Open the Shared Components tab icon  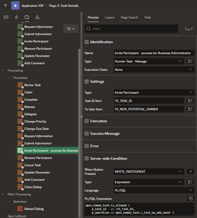click(37, 17)
